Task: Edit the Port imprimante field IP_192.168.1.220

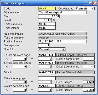Action: click(x=62, y=41)
